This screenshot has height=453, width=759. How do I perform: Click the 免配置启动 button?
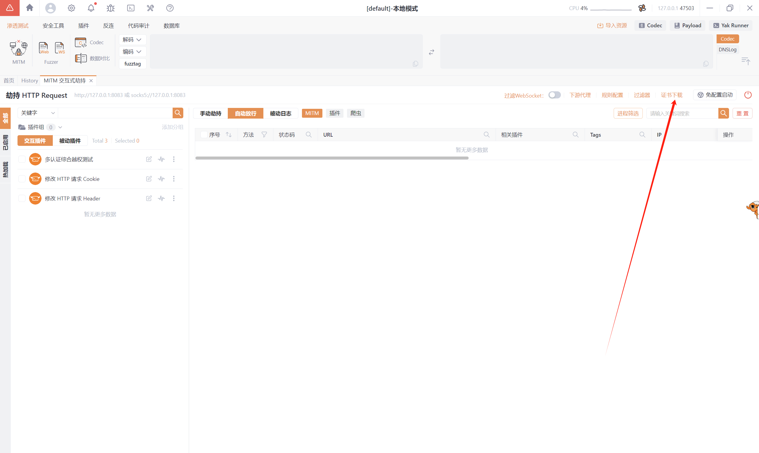715,95
